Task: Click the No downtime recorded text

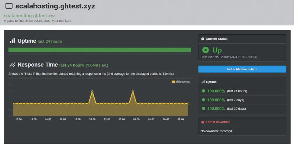Action: (x=217, y=131)
